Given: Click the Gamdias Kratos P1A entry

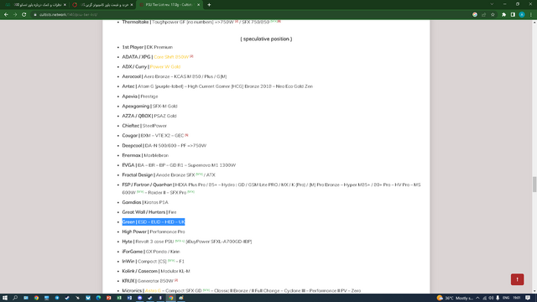Looking at the screenshot, I should click(145, 202).
